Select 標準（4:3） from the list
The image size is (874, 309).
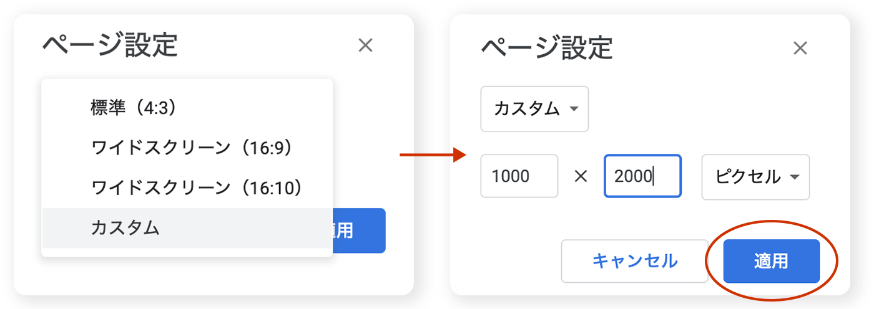(134, 108)
